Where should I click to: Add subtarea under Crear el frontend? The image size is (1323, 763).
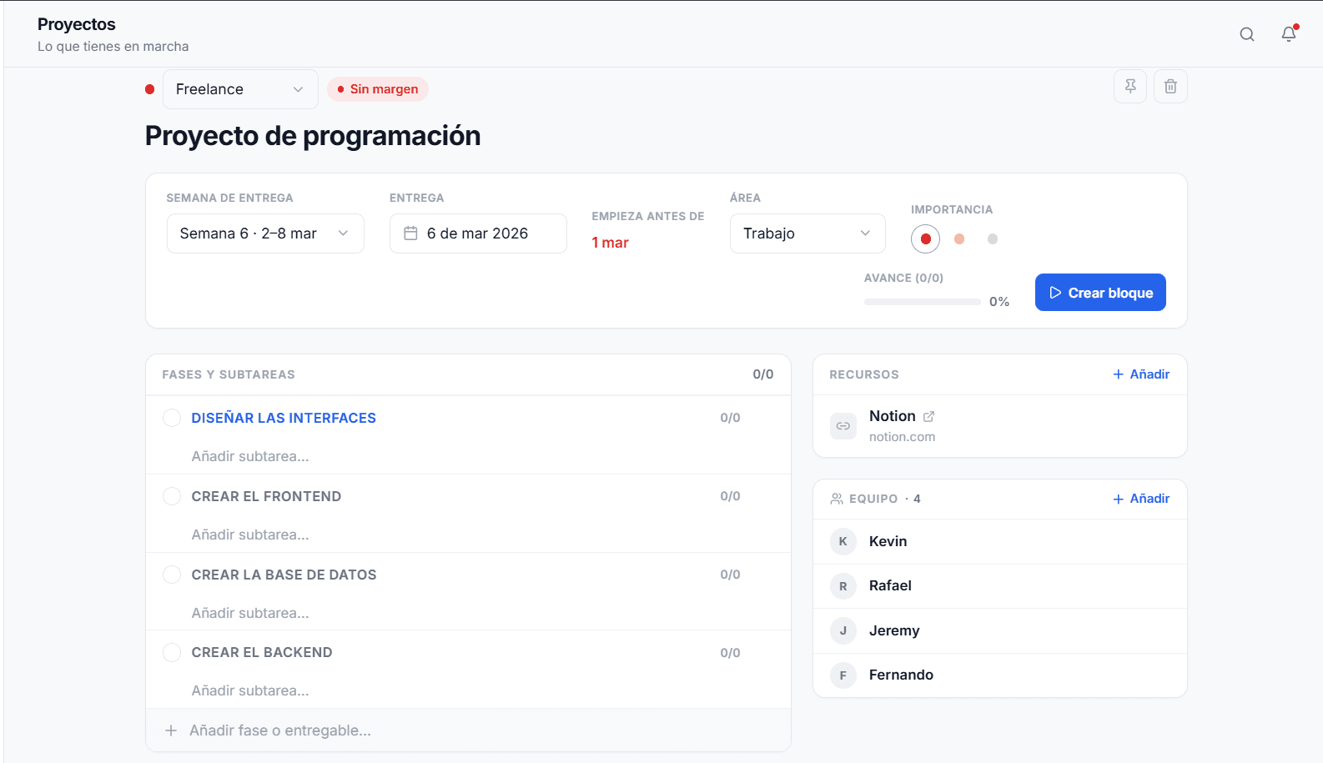pos(250,535)
